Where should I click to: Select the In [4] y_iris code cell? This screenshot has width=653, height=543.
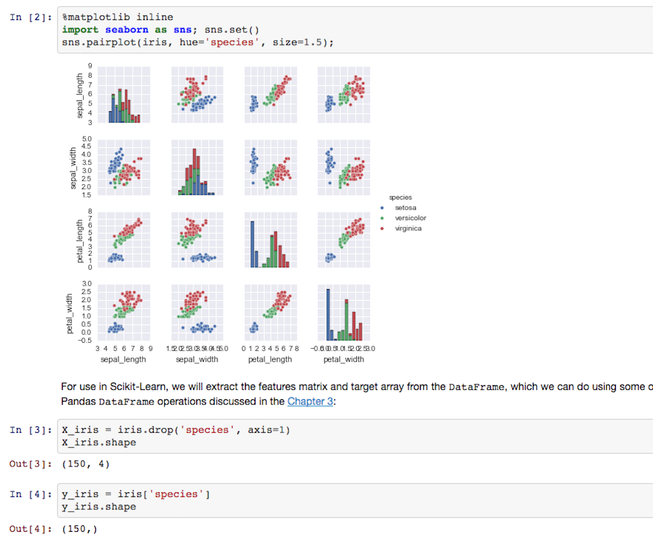[355, 501]
